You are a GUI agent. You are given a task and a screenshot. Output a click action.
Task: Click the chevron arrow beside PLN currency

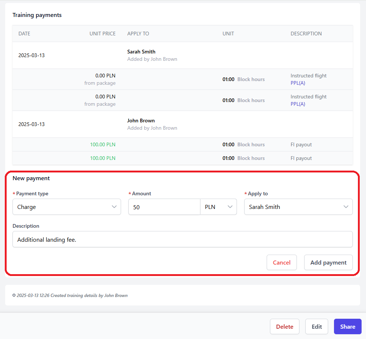pos(230,207)
